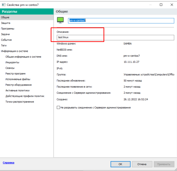The image size is (177, 171).
Task: Open the Программы section
Action: [27, 29]
